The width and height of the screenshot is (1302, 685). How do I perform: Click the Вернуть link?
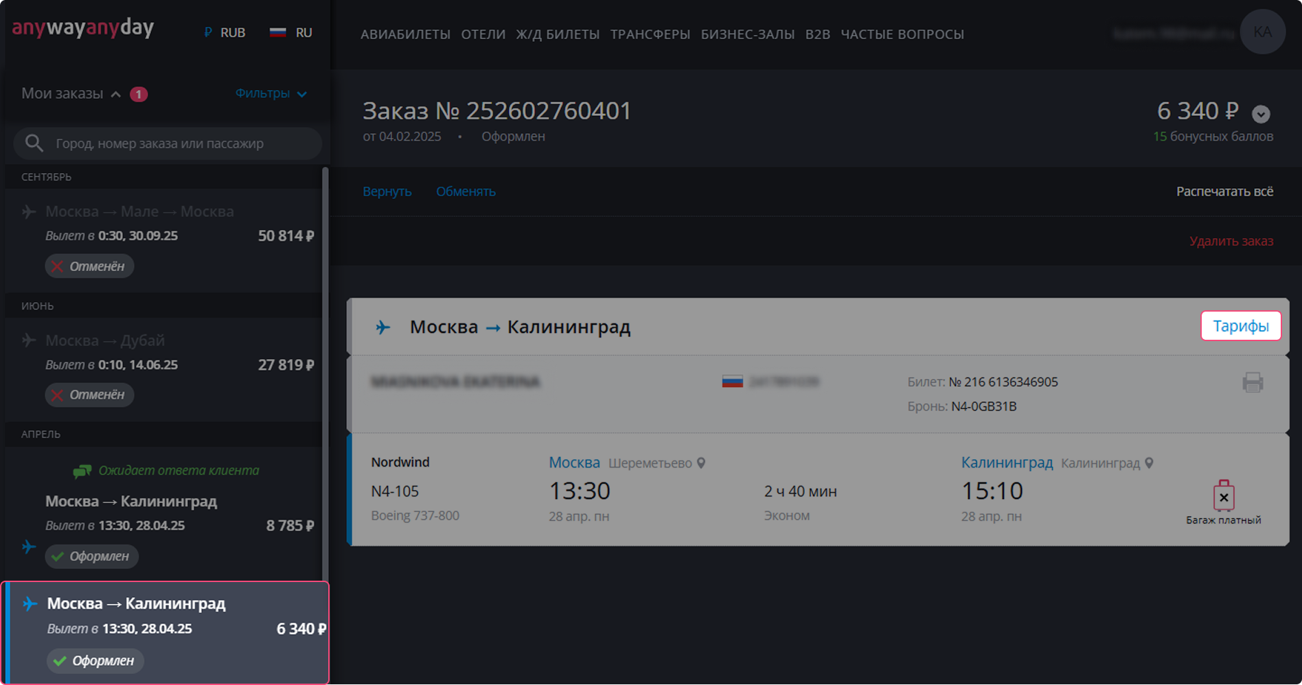[x=387, y=191]
